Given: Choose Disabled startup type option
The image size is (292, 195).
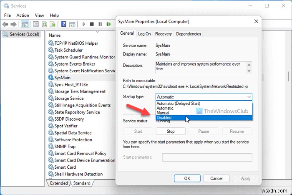Looking at the screenshot, I should click(204, 118).
